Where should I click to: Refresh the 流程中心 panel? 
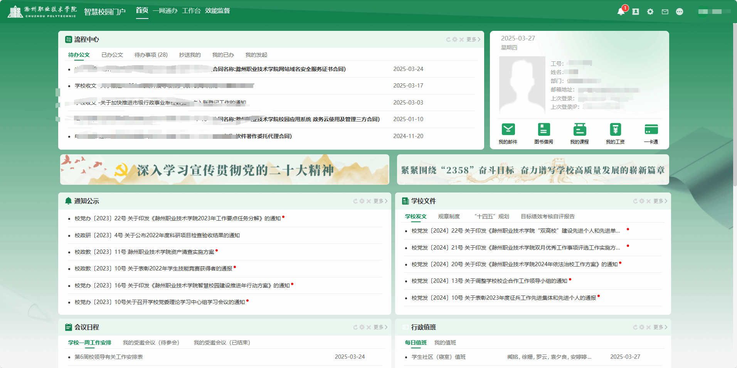pyautogui.click(x=448, y=39)
